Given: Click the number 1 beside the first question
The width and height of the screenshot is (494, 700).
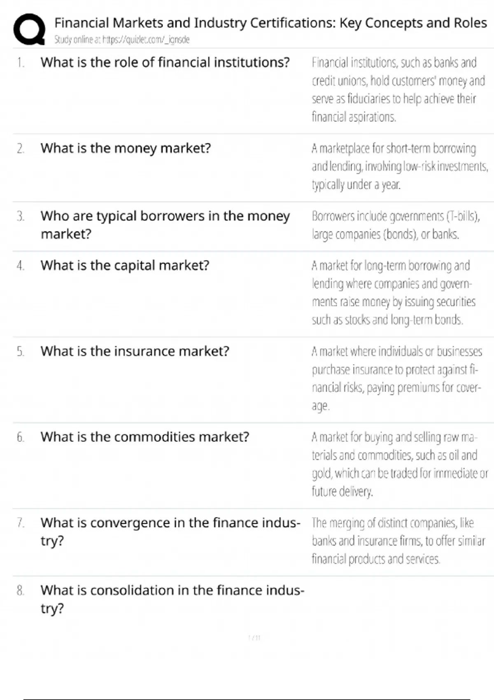Looking at the screenshot, I should click(21, 63).
